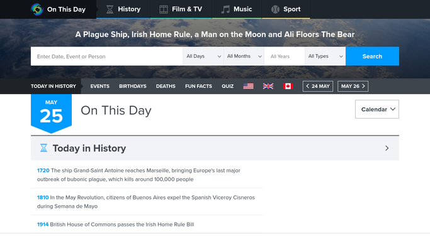The image size is (430, 241).
Task: Click the Sport ball icon in top navigation
Action: click(275, 9)
